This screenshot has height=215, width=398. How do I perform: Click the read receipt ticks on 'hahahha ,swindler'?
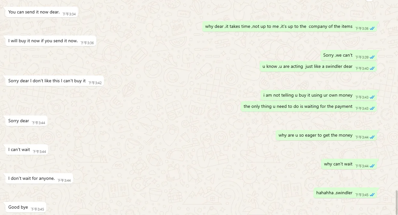pyautogui.click(x=372, y=195)
